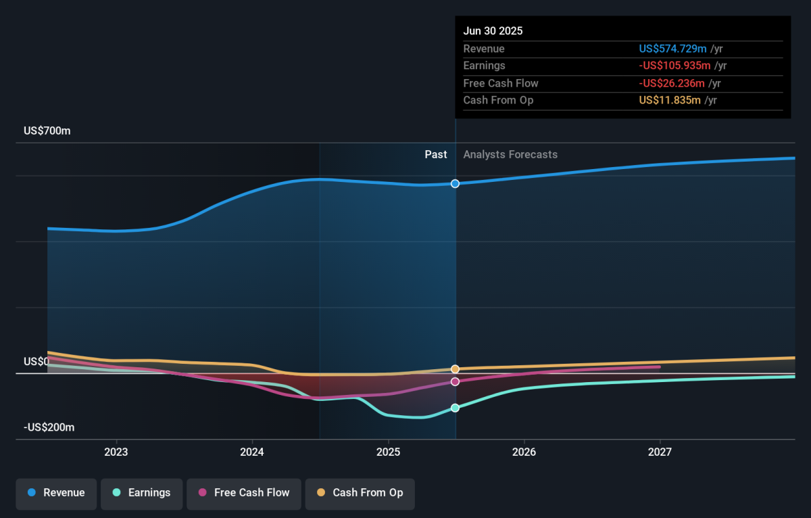The image size is (811, 518).
Task: Click the Jun 30 2025 tooltip date
Action: 493,31
